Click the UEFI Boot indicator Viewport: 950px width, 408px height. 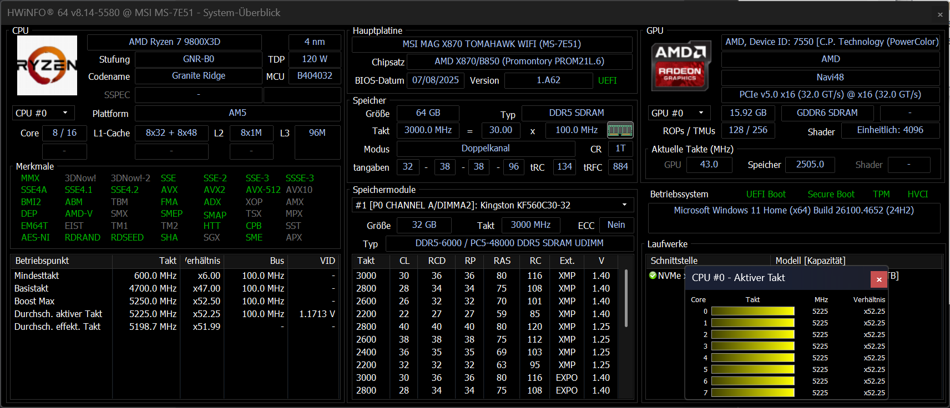(766, 195)
